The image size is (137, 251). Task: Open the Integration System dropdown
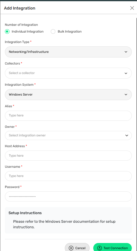[68, 95]
